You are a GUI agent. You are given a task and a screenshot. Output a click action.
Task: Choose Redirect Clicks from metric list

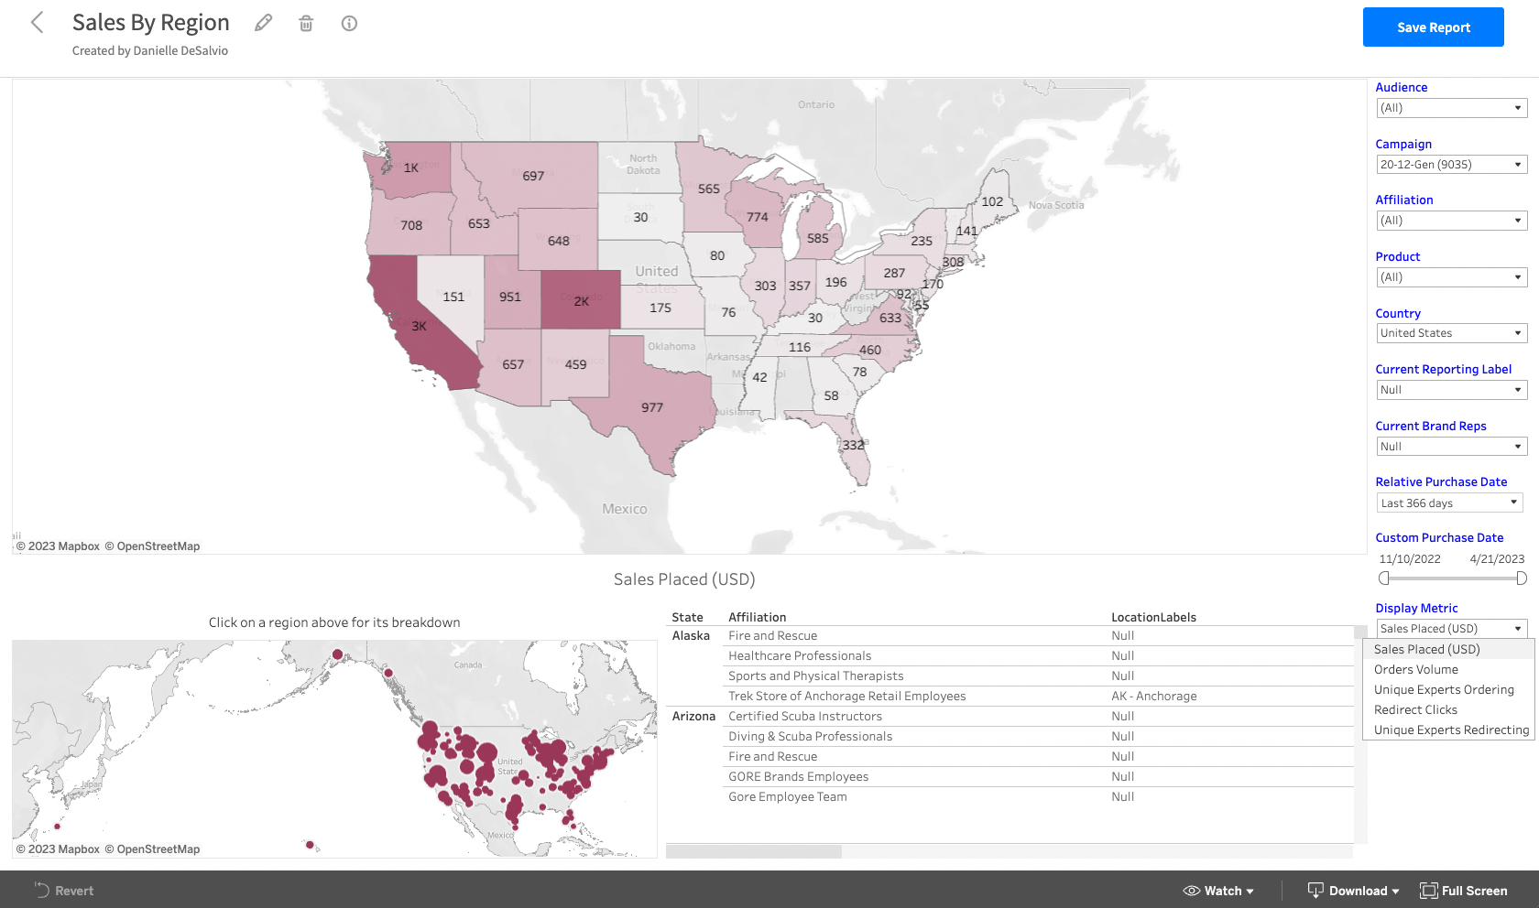[x=1415, y=709]
